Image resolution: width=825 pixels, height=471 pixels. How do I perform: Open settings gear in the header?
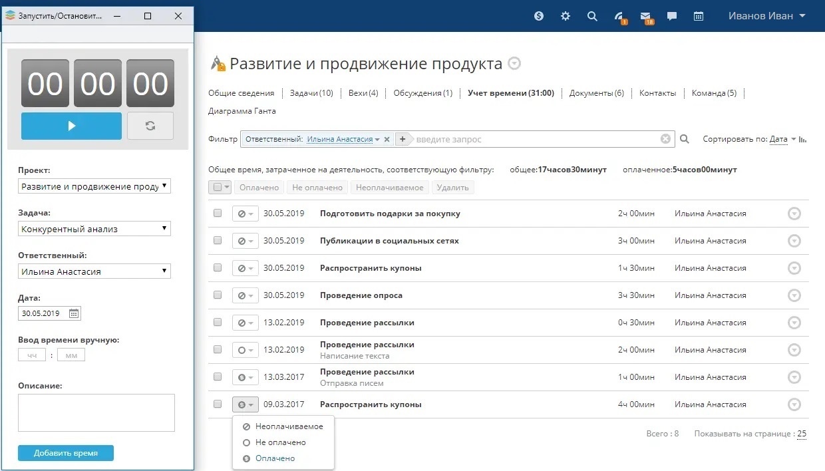tap(565, 16)
